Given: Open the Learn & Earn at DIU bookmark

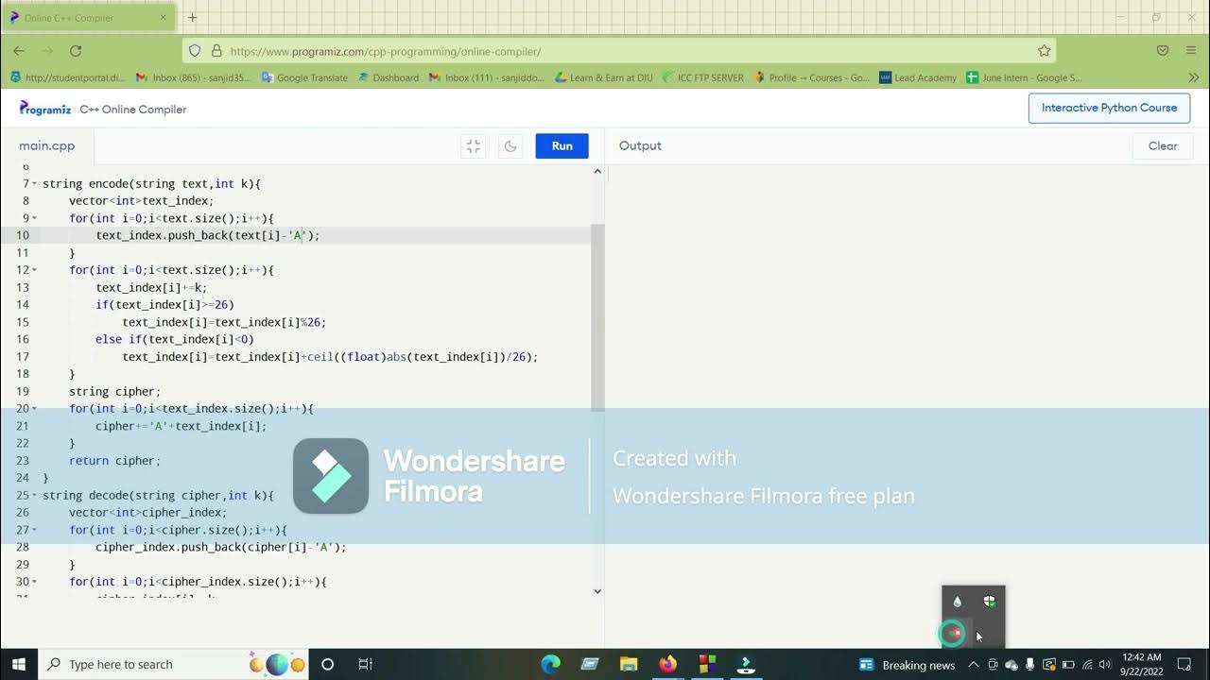Looking at the screenshot, I should point(604,77).
